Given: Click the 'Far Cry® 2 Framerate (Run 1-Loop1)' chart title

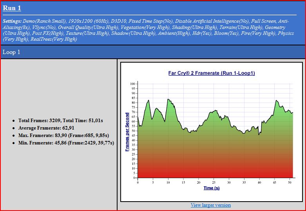Looking at the screenshot, I should [212, 73].
